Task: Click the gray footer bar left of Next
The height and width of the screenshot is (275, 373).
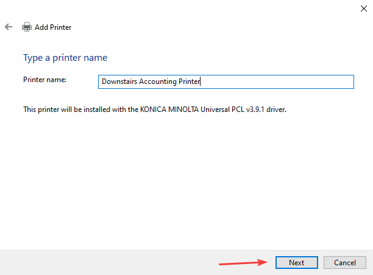Action: point(91,262)
